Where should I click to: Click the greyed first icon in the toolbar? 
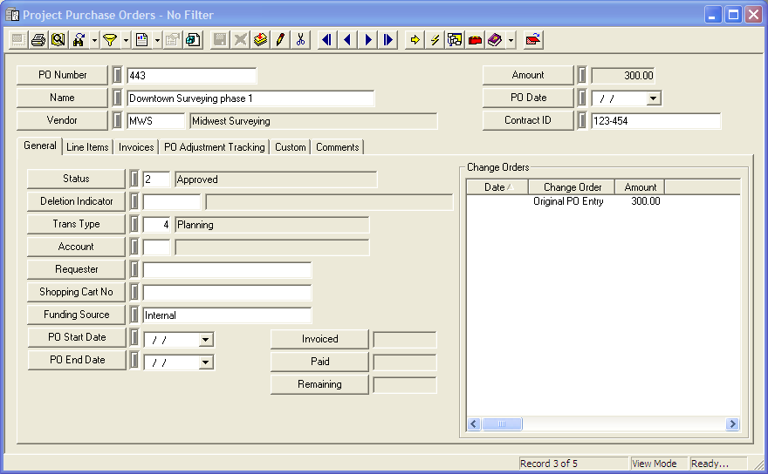pyautogui.click(x=18, y=39)
